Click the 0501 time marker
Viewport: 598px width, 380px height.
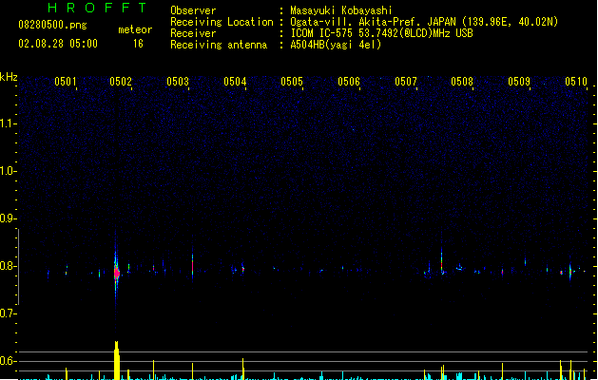pyautogui.click(x=66, y=82)
